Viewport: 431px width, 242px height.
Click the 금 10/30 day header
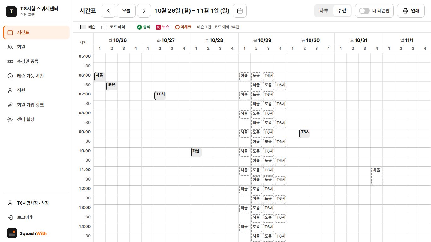(x=310, y=40)
